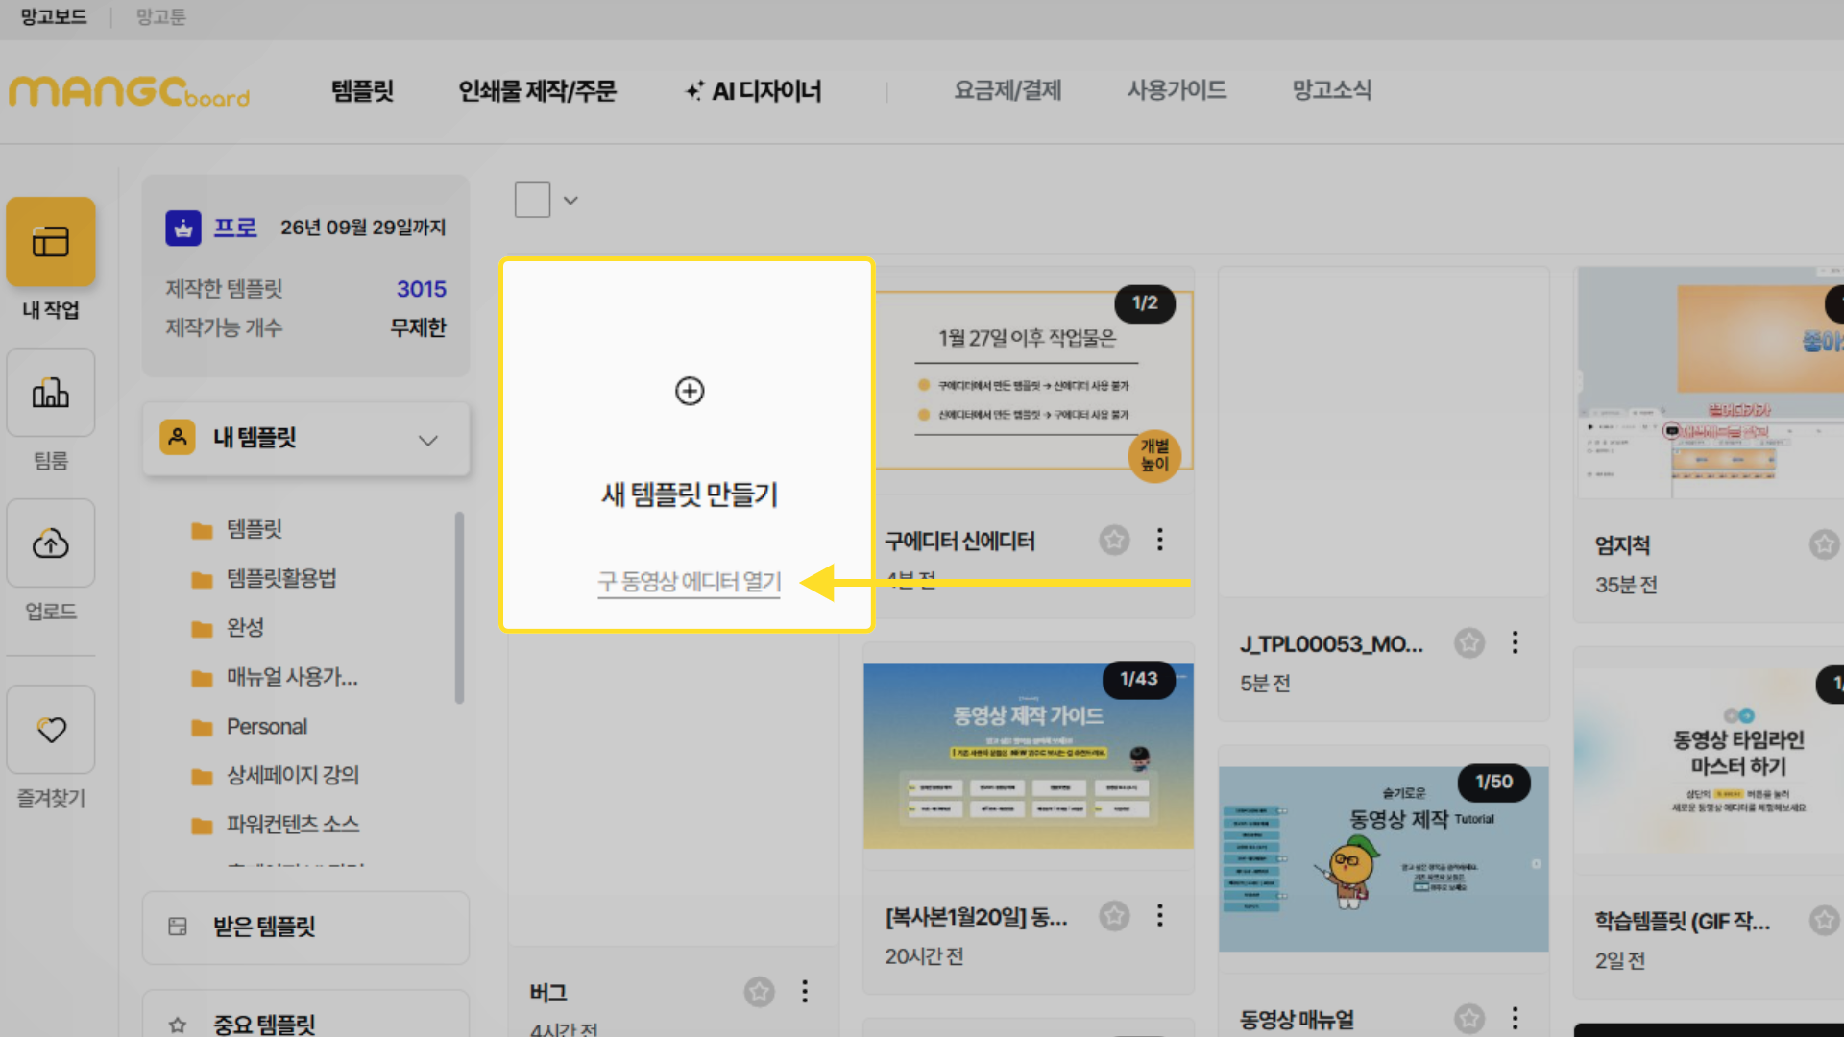Star the 구에디터 신에디터 template as favorite

click(1114, 540)
